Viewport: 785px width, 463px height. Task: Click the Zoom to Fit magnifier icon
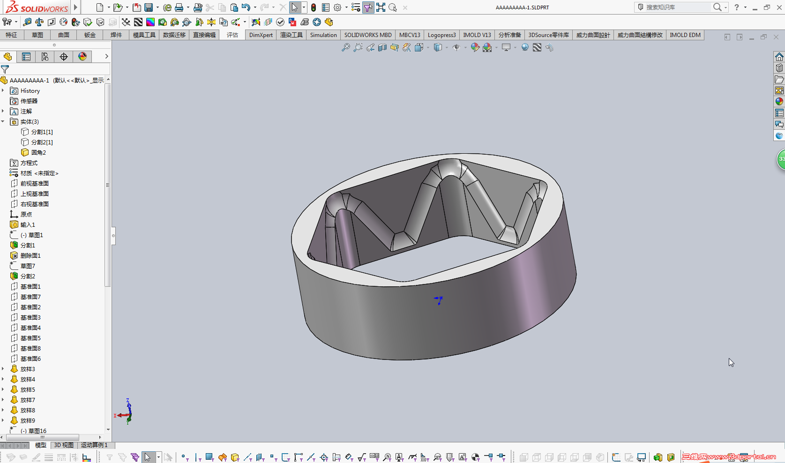[345, 47]
